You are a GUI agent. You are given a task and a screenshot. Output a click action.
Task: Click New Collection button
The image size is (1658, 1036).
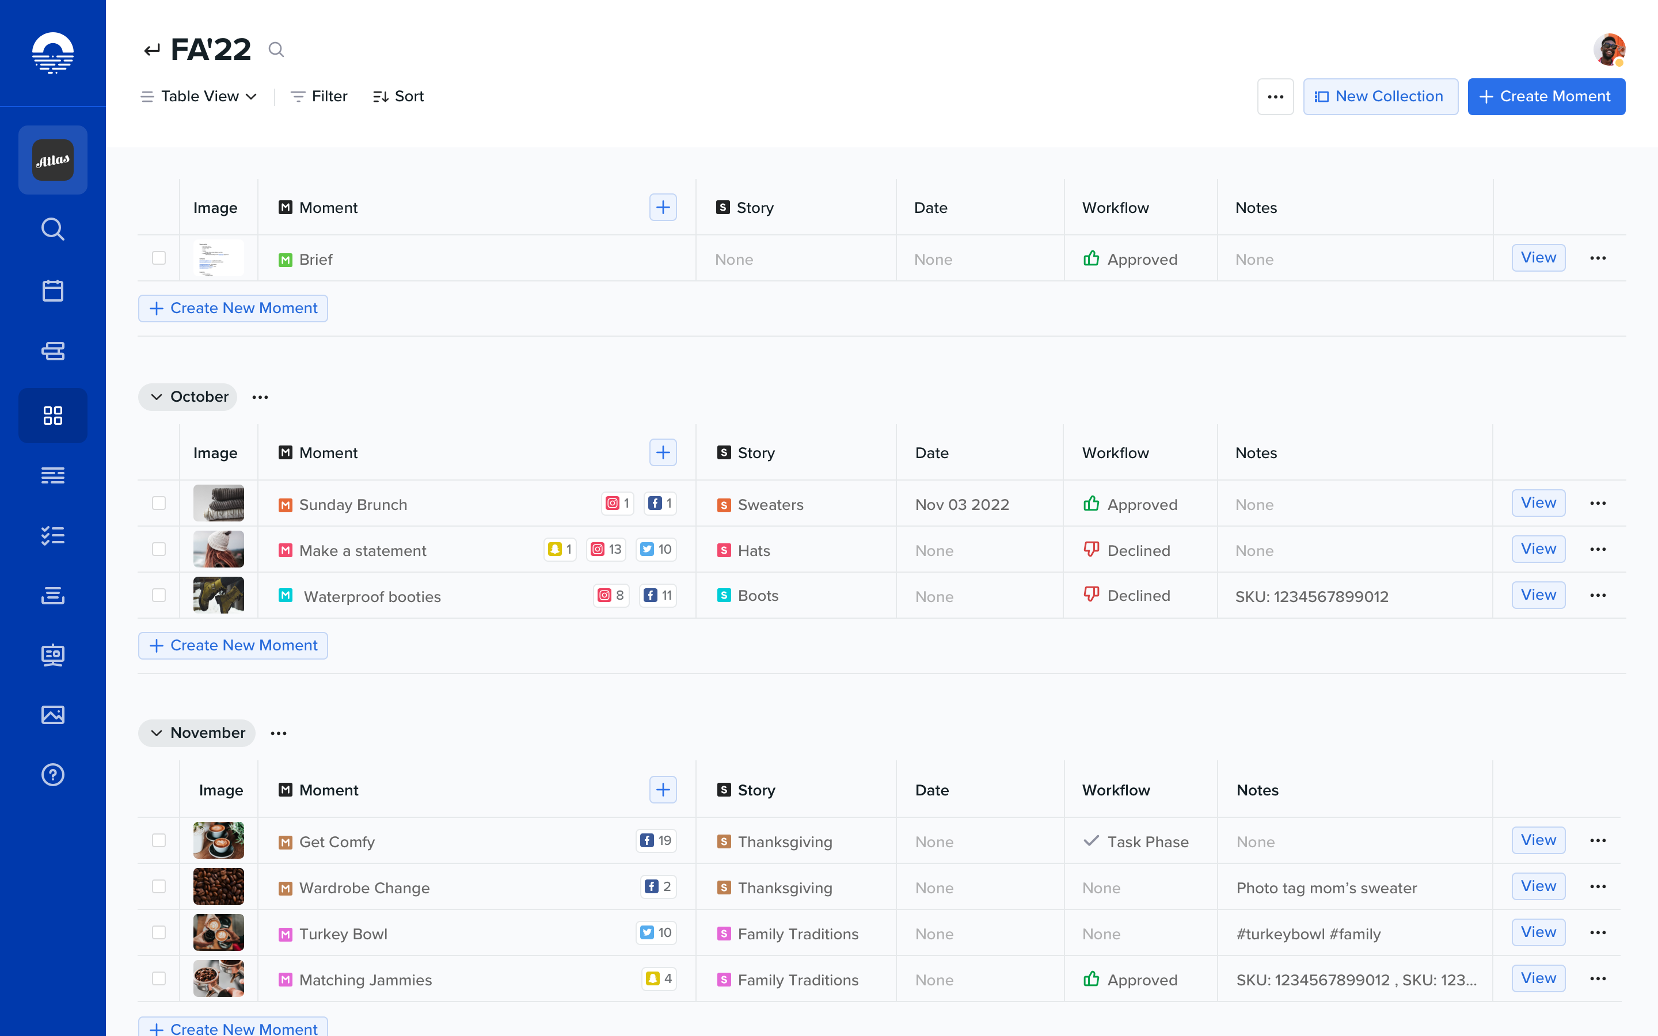(x=1378, y=96)
